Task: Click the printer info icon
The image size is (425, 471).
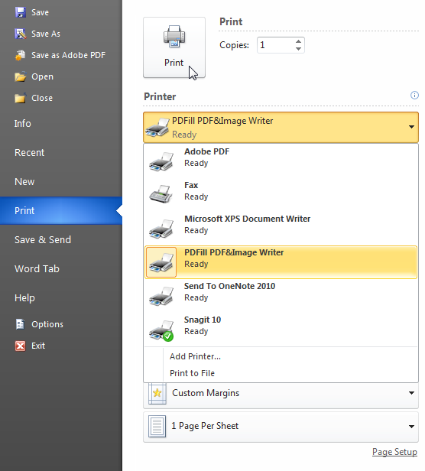Action: [414, 96]
